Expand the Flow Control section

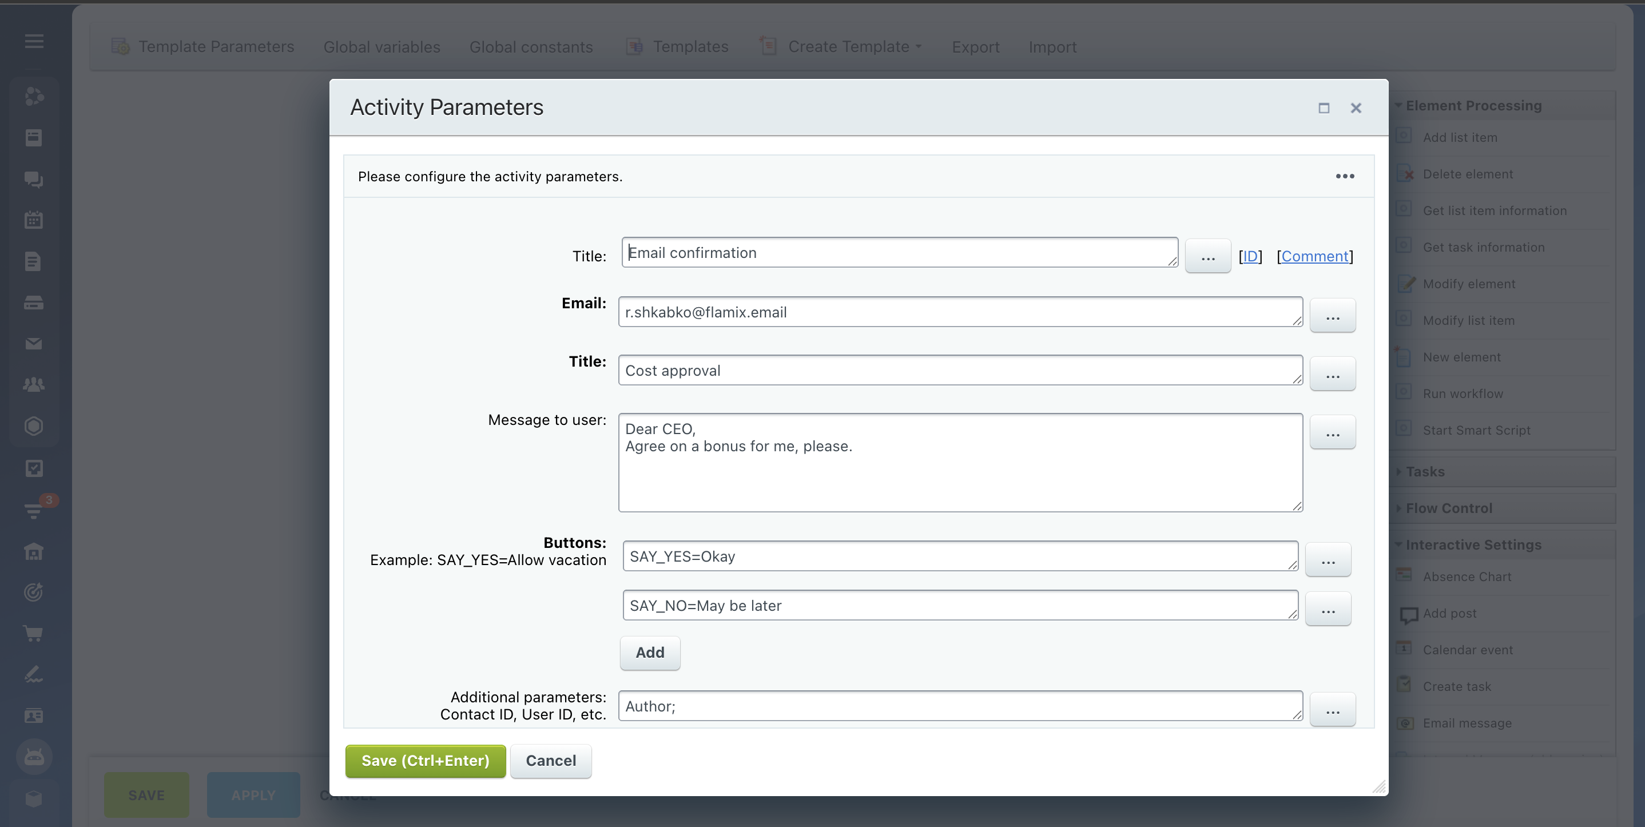[1448, 508]
